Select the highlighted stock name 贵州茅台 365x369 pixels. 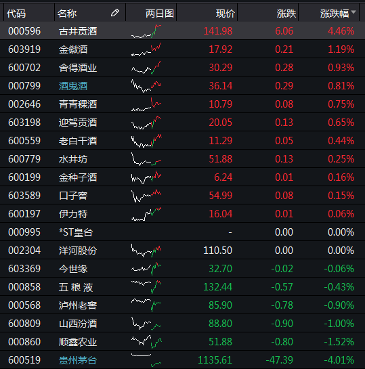pyautogui.click(x=78, y=360)
